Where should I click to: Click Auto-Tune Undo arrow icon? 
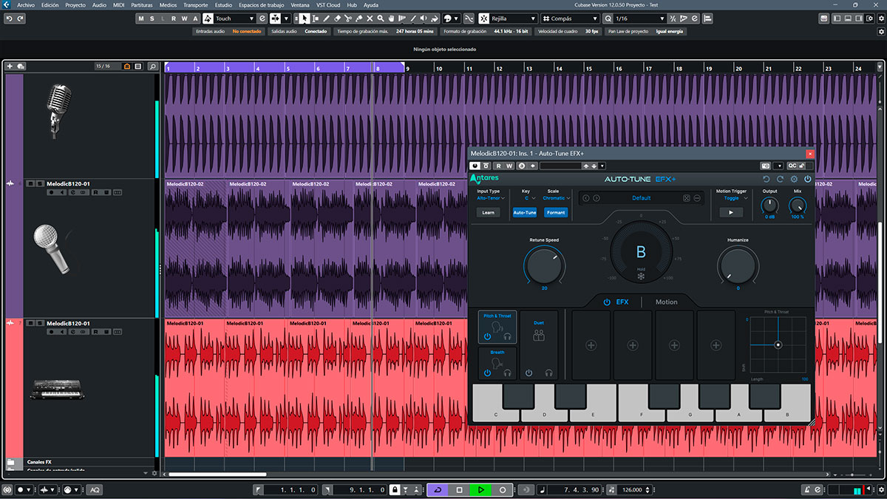click(x=766, y=179)
